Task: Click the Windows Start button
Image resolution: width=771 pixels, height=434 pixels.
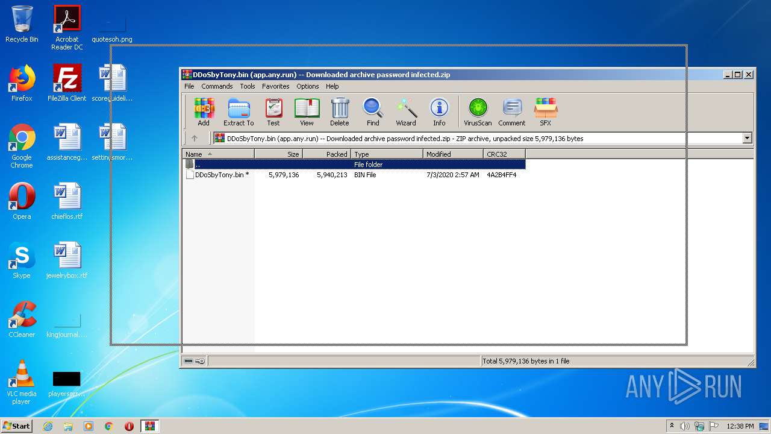Action: [16, 426]
